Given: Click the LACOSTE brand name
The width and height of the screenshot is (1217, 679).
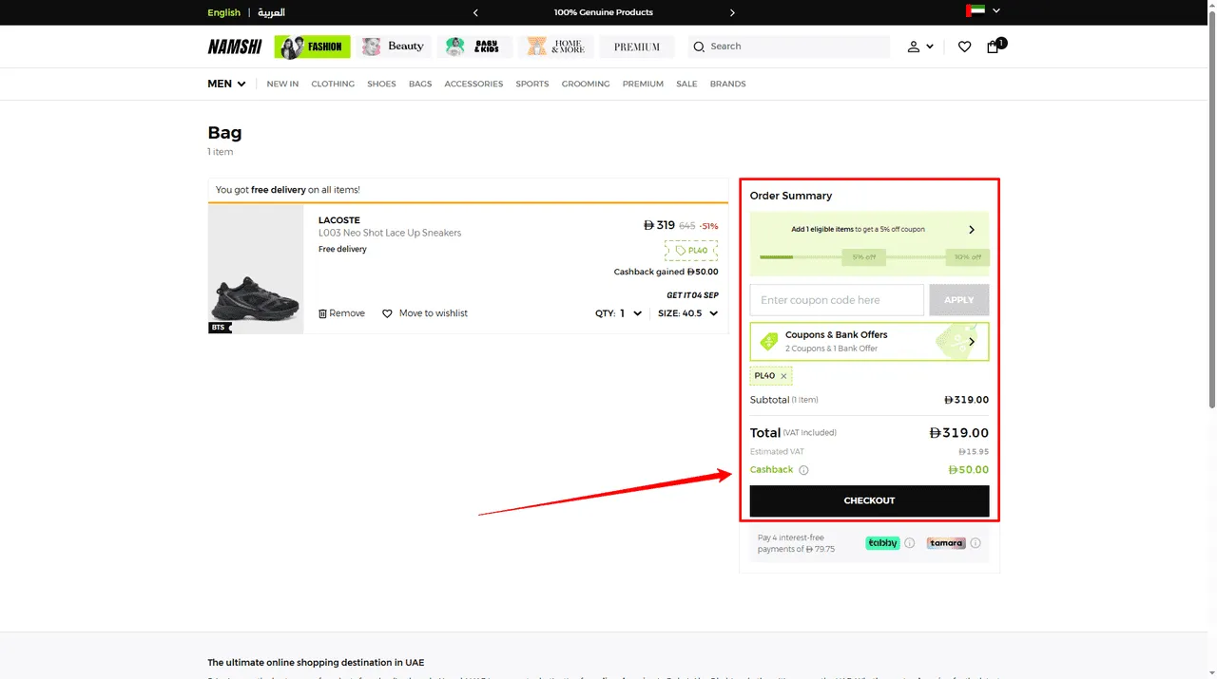Looking at the screenshot, I should [x=339, y=220].
